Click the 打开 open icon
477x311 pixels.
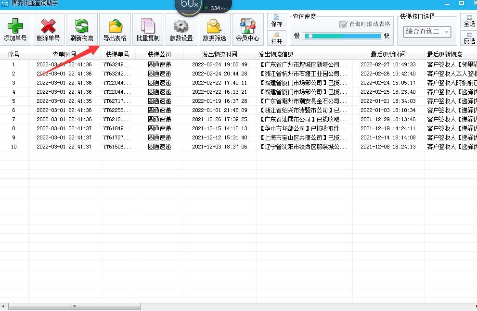277,37
